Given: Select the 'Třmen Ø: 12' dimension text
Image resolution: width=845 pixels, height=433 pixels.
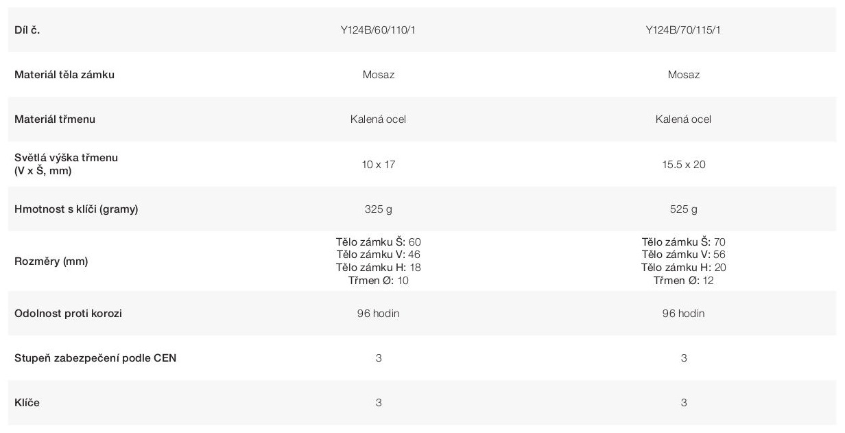Looking at the screenshot, I should click(683, 281).
